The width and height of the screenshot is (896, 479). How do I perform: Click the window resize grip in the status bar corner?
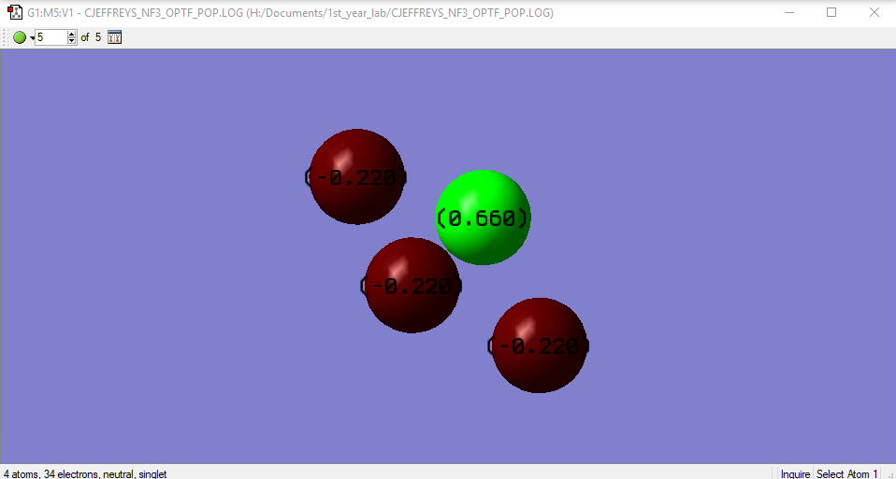click(x=890, y=474)
